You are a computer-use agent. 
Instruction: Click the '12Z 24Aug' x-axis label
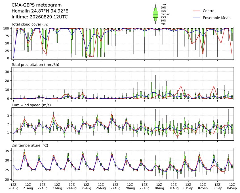(72, 186)
